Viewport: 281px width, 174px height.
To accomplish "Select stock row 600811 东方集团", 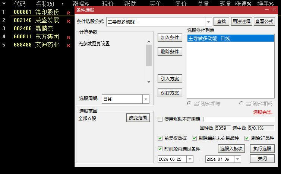I will point(37,37).
